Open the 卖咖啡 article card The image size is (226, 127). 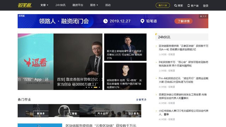125,47
